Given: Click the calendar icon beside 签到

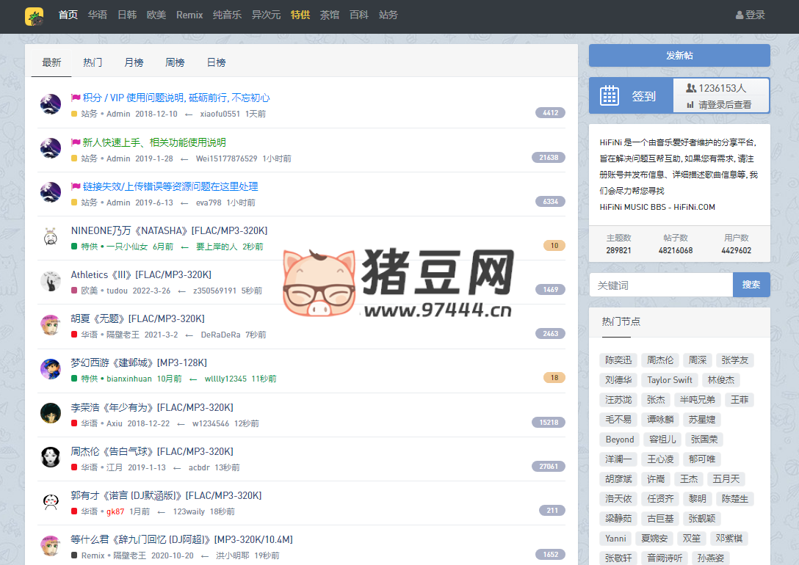Looking at the screenshot, I should [x=610, y=95].
